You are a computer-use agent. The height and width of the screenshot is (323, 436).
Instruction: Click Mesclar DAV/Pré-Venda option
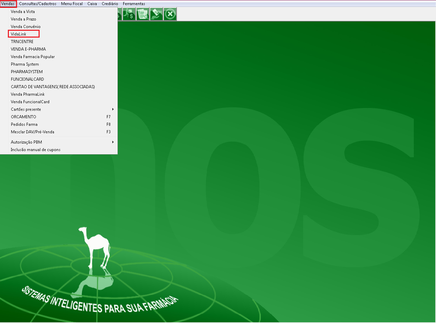[32, 132]
